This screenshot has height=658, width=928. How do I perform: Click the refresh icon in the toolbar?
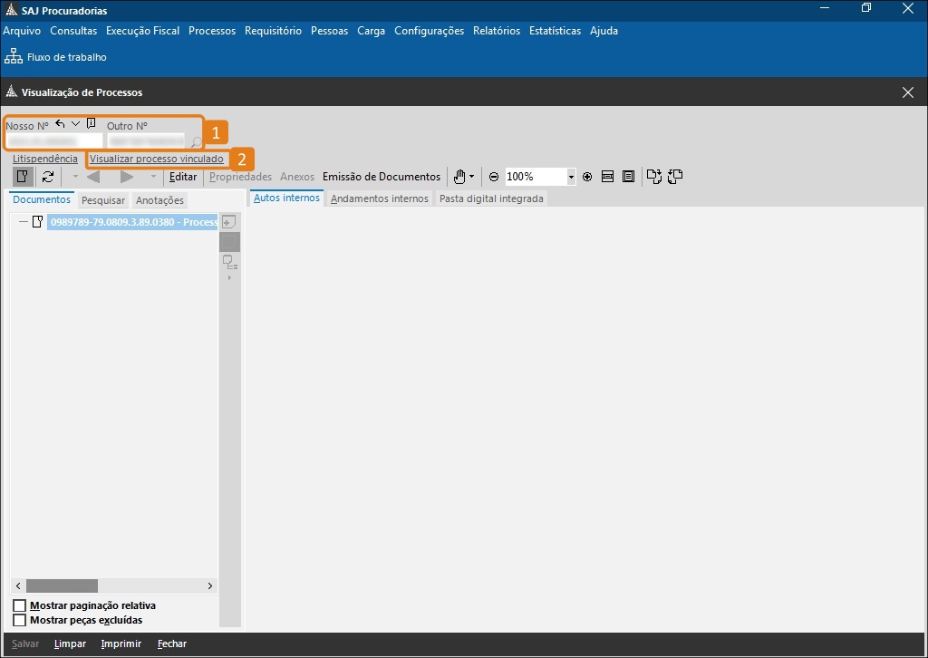[48, 177]
